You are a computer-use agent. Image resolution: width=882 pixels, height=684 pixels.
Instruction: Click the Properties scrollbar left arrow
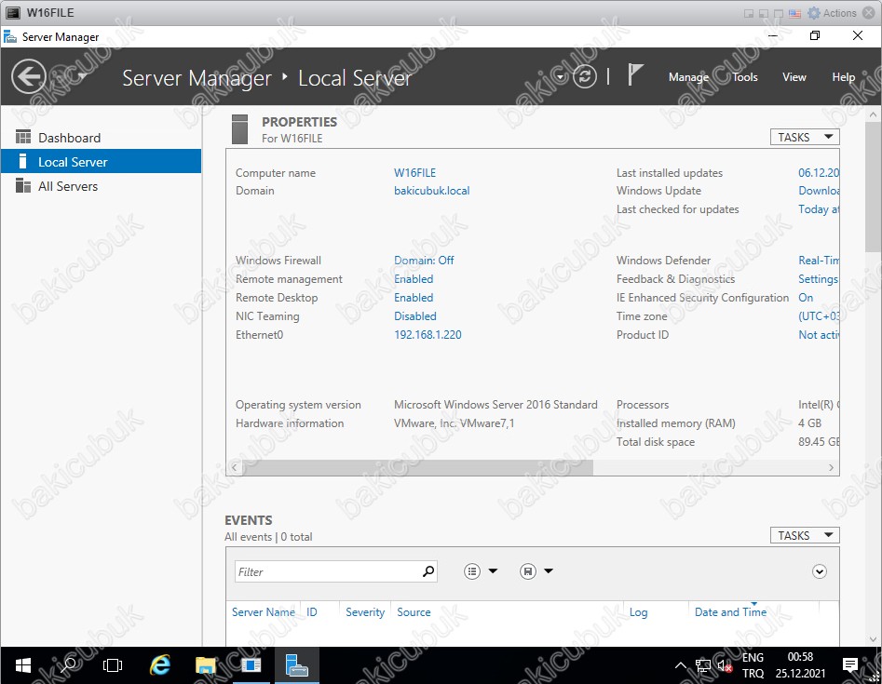[235, 467]
